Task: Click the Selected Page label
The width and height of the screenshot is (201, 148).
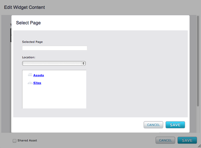Action: pos(32,42)
